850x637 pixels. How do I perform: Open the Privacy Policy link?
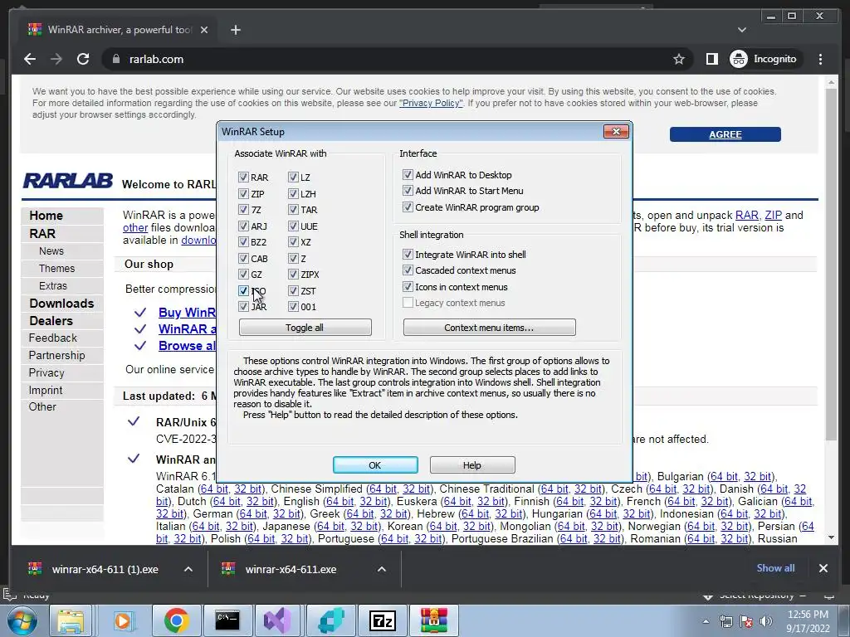pos(431,103)
